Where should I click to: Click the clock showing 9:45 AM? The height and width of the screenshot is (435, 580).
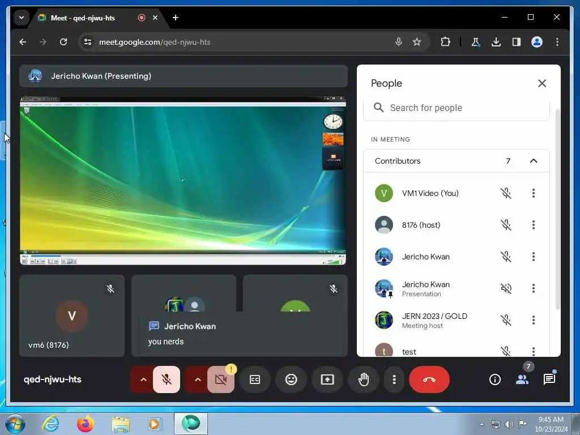tap(551, 420)
